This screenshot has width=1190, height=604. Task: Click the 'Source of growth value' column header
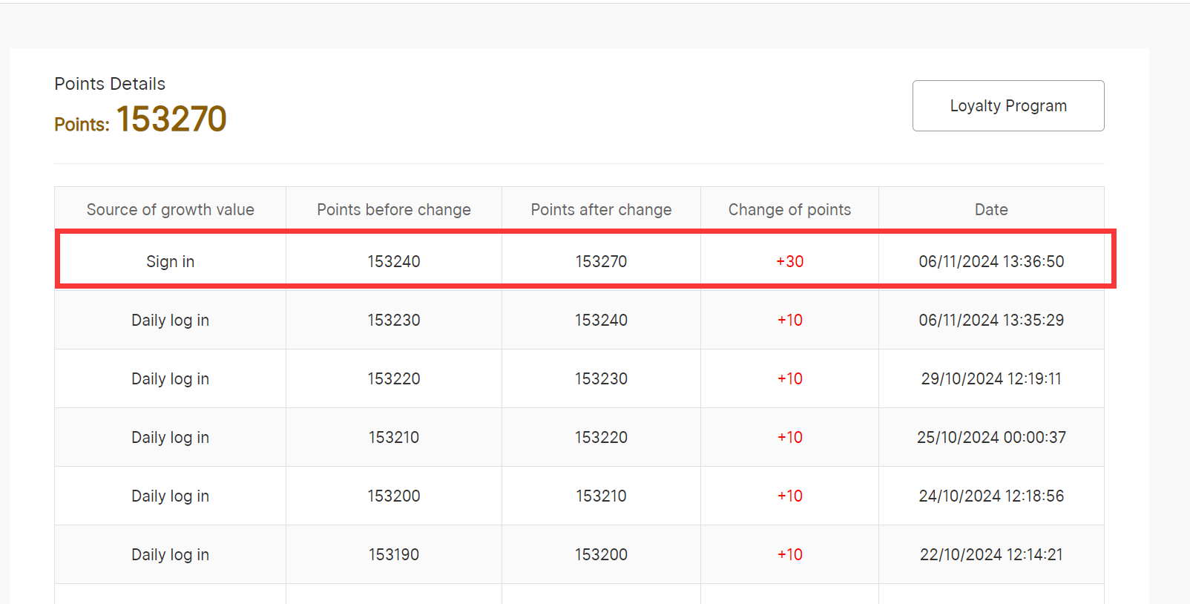click(x=170, y=210)
